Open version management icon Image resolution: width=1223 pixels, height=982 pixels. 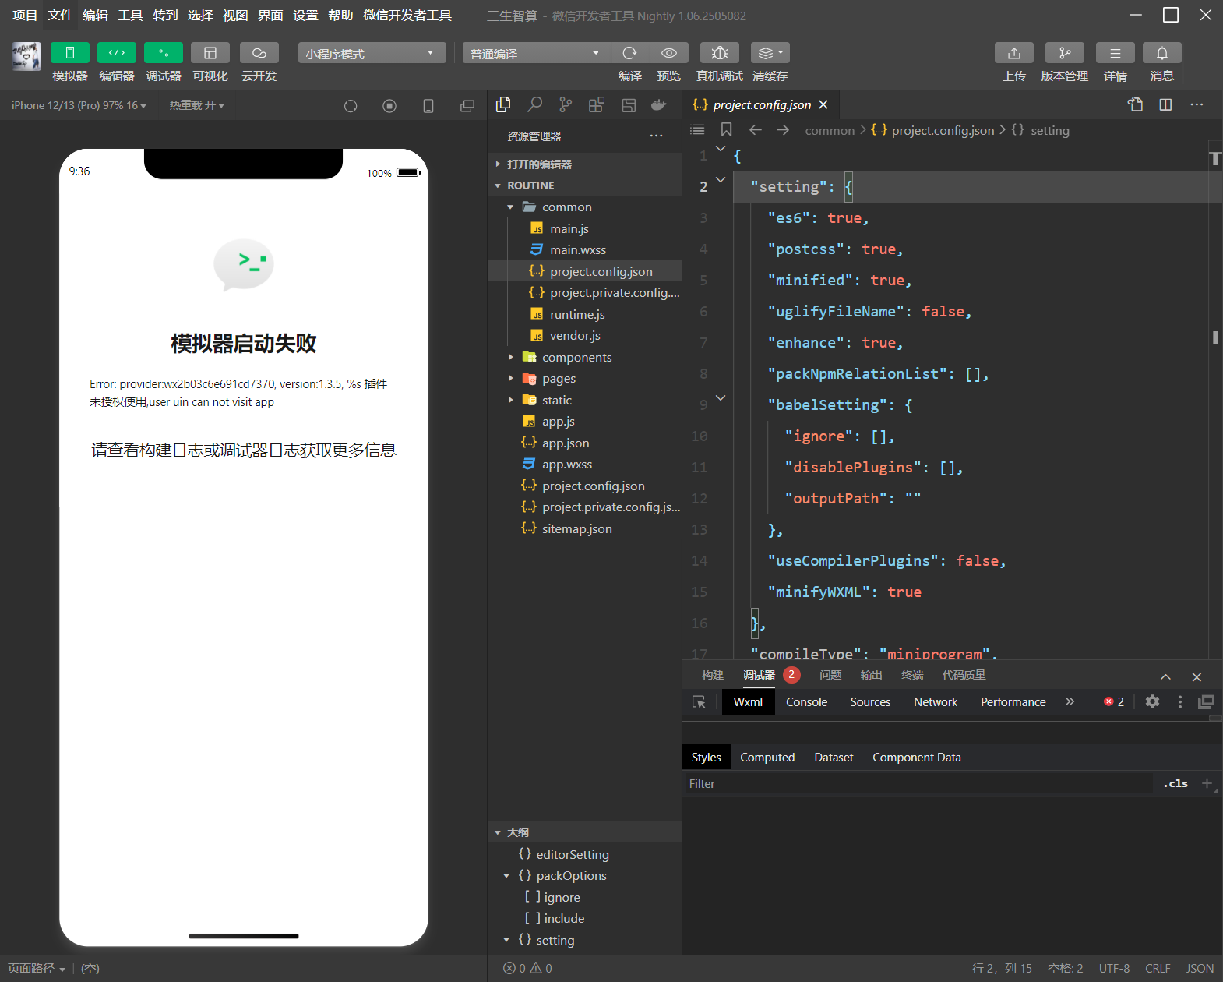click(1065, 53)
